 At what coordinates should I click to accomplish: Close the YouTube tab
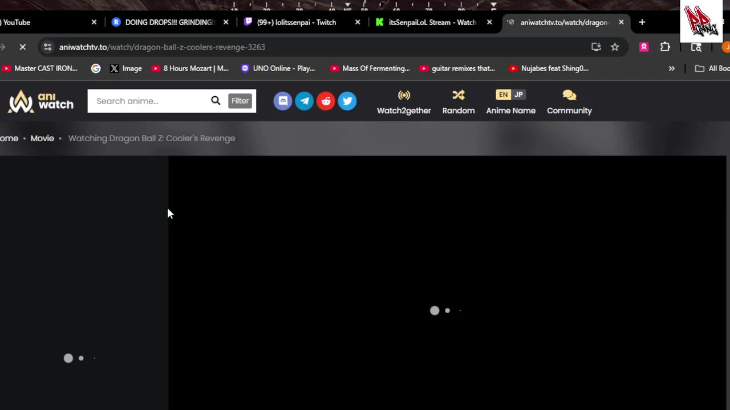tap(94, 22)
